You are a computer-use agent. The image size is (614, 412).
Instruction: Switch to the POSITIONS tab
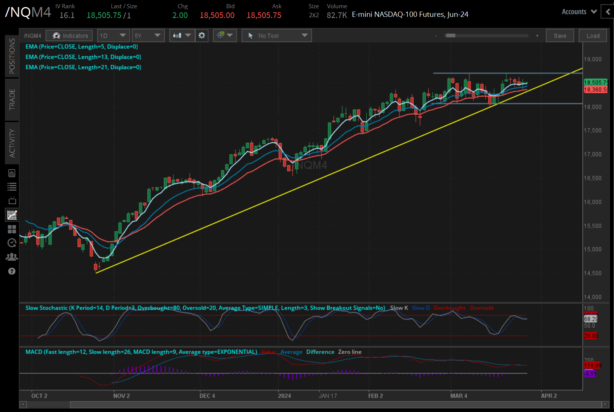click(12, 56)
